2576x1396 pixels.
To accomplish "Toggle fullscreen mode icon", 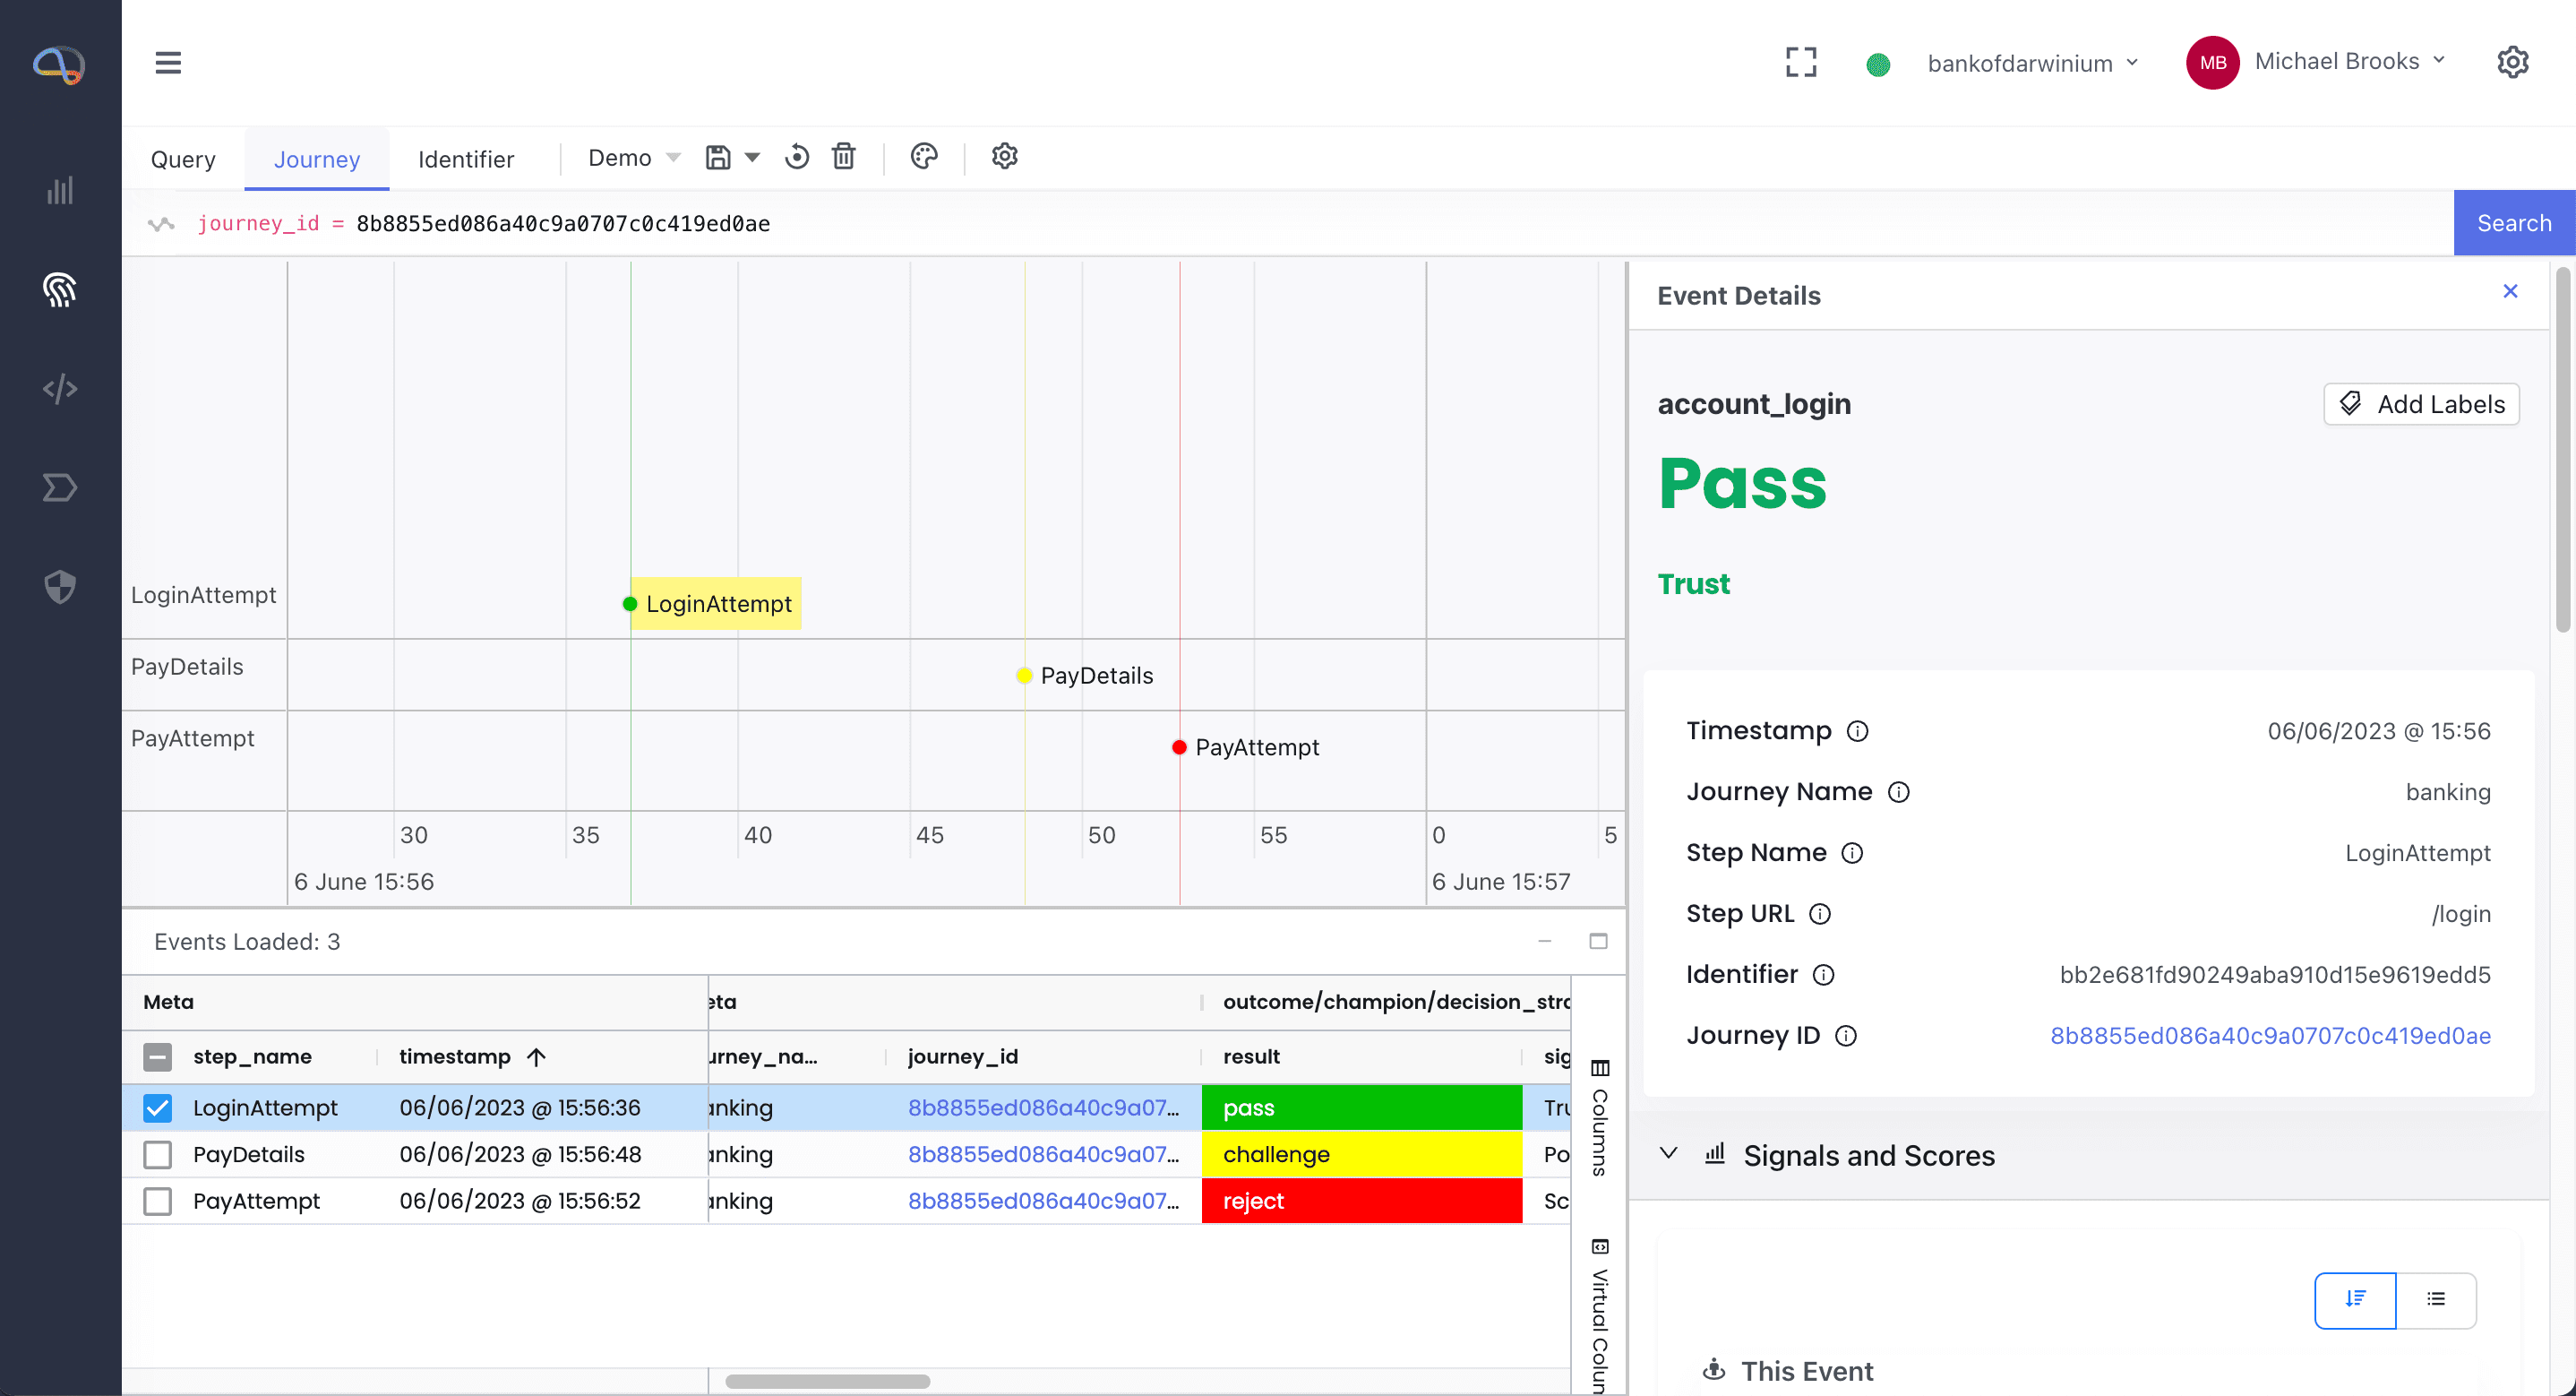I will 1801,62.
